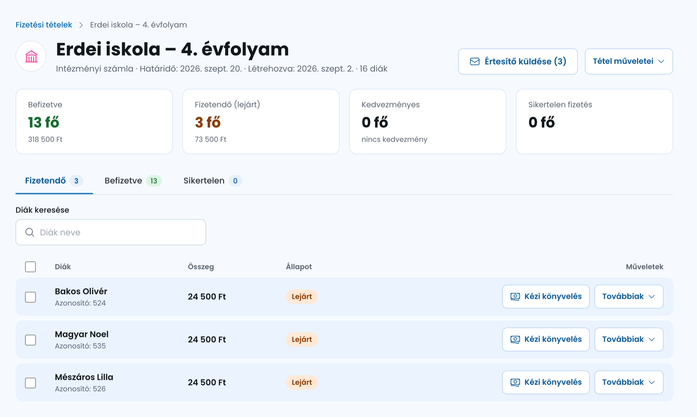Click the breadcrumb chevron separator icon
This screenshot has height=417, width=697.
[81, 25]
